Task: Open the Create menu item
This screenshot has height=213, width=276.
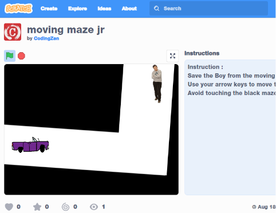Action: tap(49, 9)
